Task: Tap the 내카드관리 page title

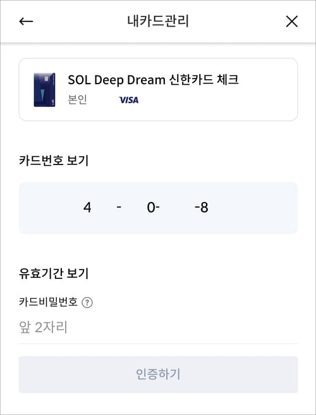Action: tap(158, 22)
